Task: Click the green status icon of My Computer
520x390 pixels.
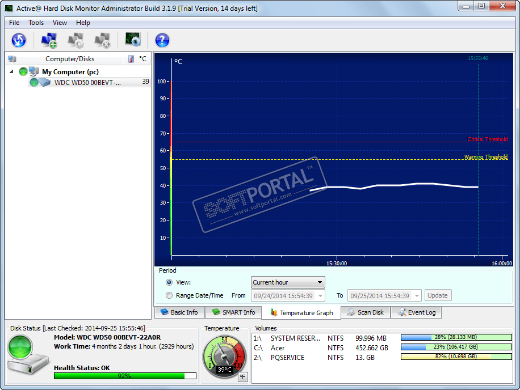Action: click(x=23, y=71)
